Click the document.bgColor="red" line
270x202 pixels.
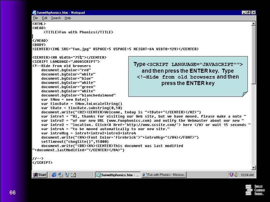[66, 70]
